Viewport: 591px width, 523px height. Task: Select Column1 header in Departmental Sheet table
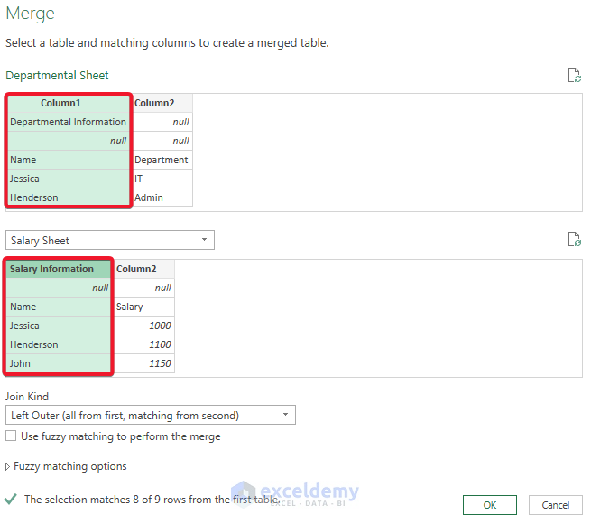point(69,103)
